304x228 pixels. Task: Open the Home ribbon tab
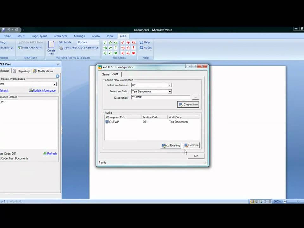click(7, 36)
